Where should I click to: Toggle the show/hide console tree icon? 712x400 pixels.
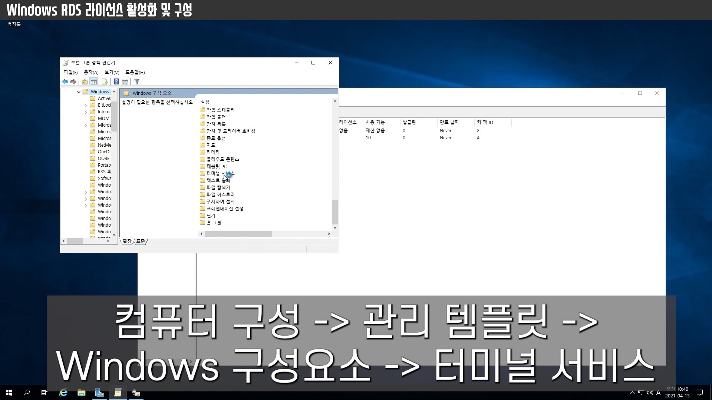tap(94, 81)
